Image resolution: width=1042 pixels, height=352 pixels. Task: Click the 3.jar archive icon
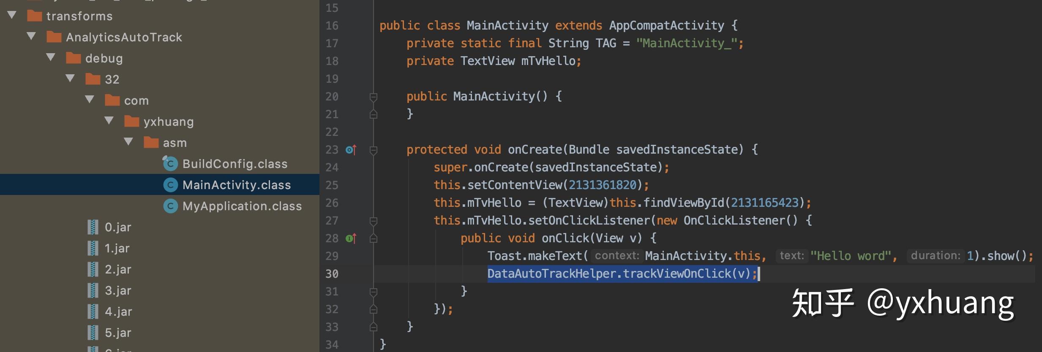[x=93, y=290]
